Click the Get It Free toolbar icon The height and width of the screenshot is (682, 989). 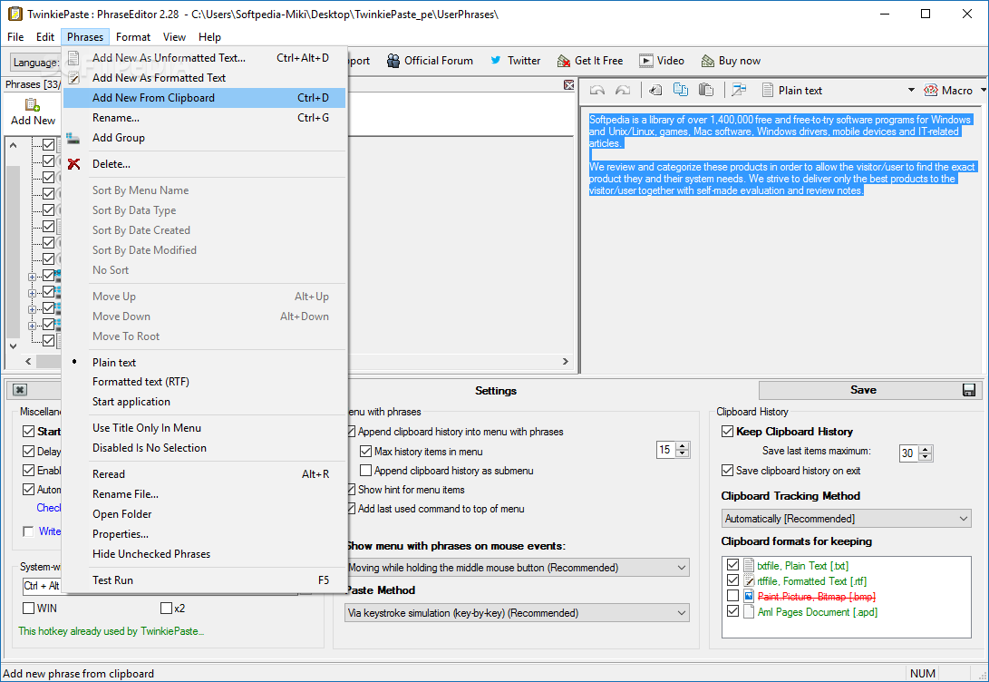564,61
